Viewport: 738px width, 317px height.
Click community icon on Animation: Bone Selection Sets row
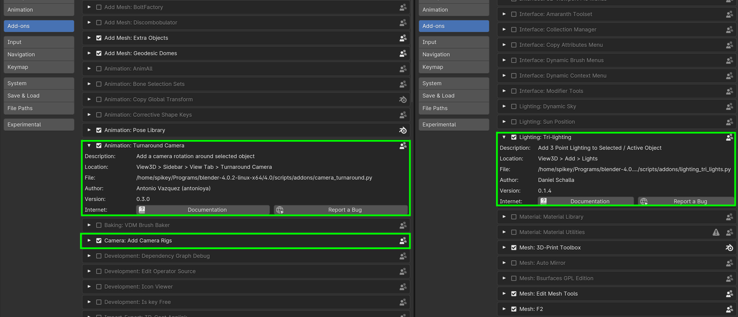click(x=403, y=84)
